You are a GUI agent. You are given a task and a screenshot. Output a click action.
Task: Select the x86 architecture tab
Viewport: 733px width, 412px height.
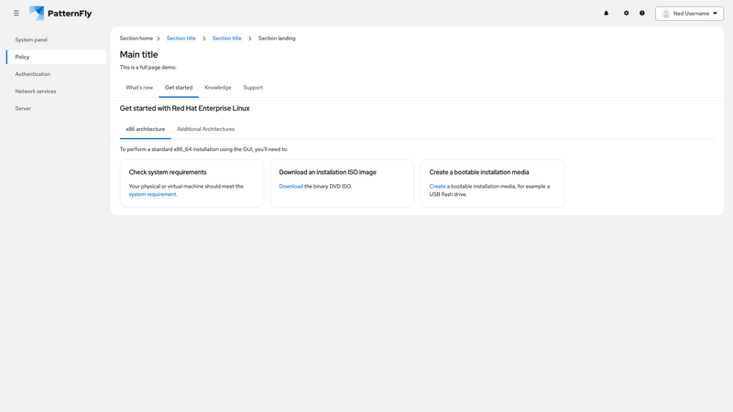coord(146,129)
